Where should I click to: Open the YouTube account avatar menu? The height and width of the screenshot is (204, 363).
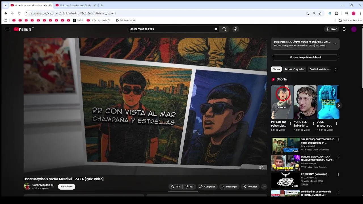pos(354,29)
